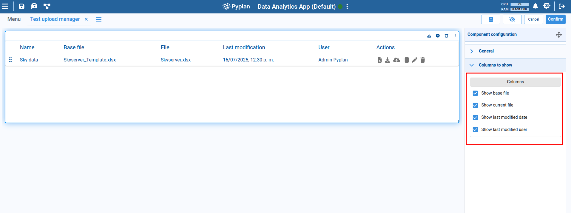Toggle Show current file checkbox
Image resolution: width=571 pixels, height=213 pixels.
tap(476, 105)
